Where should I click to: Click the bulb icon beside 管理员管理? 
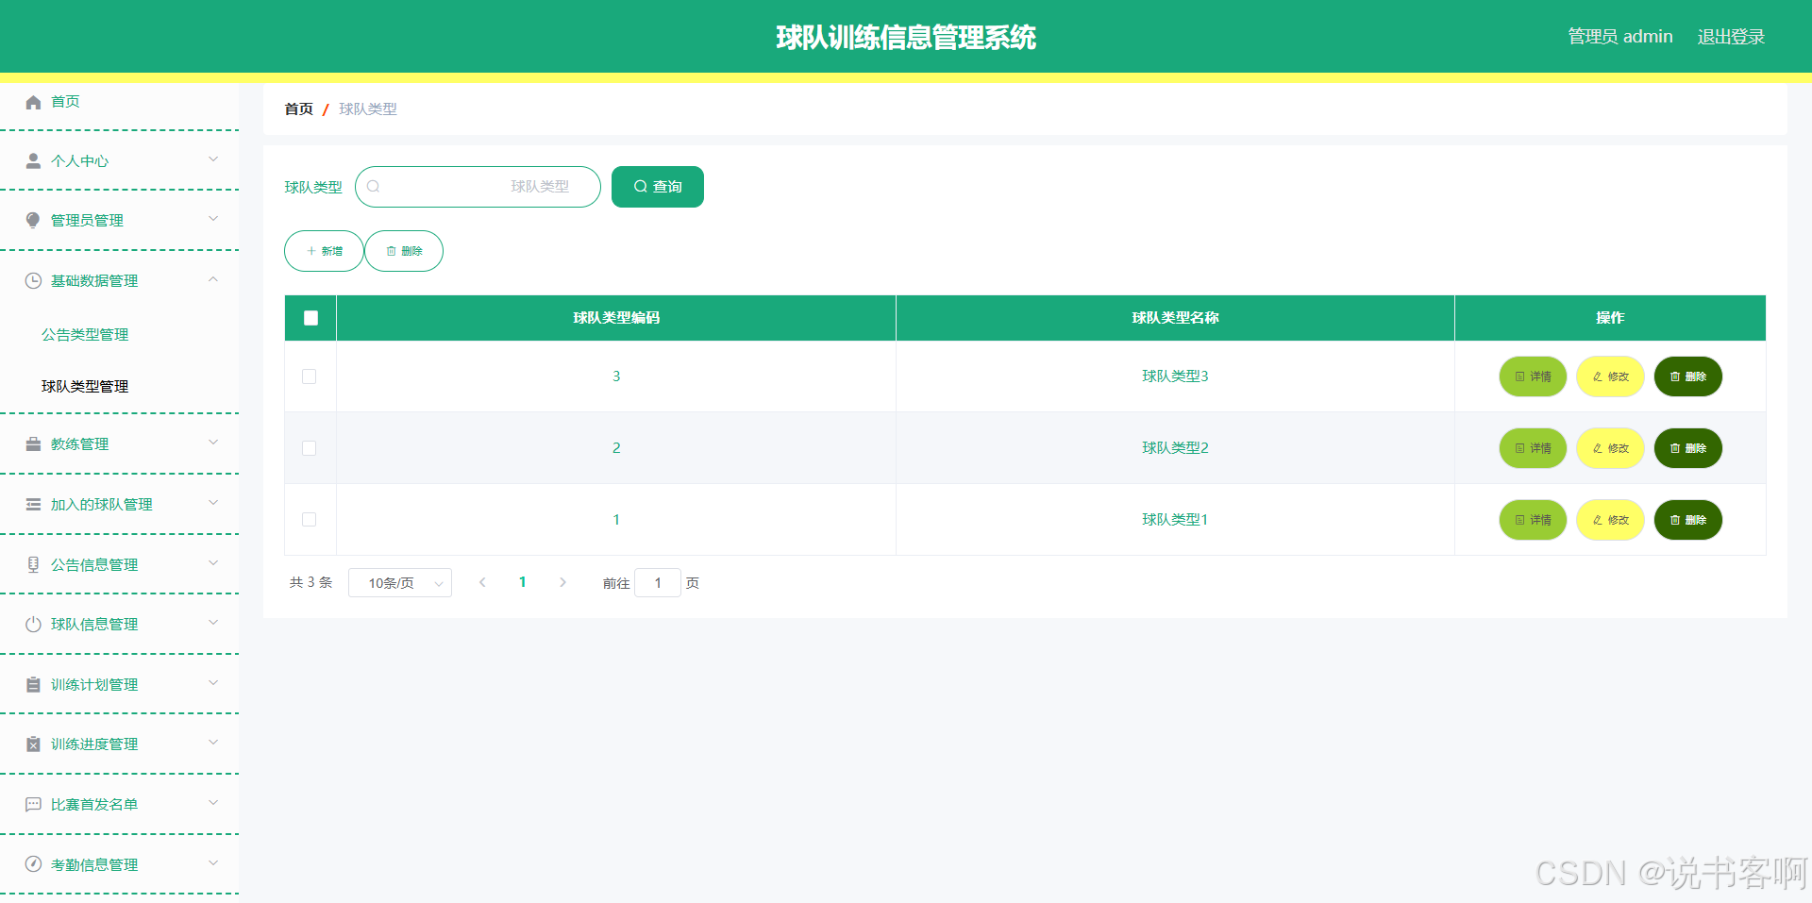point(33,221)
